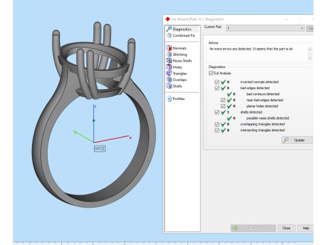Click the Close button
Screen dimensions: 327x245
point(286,228)
